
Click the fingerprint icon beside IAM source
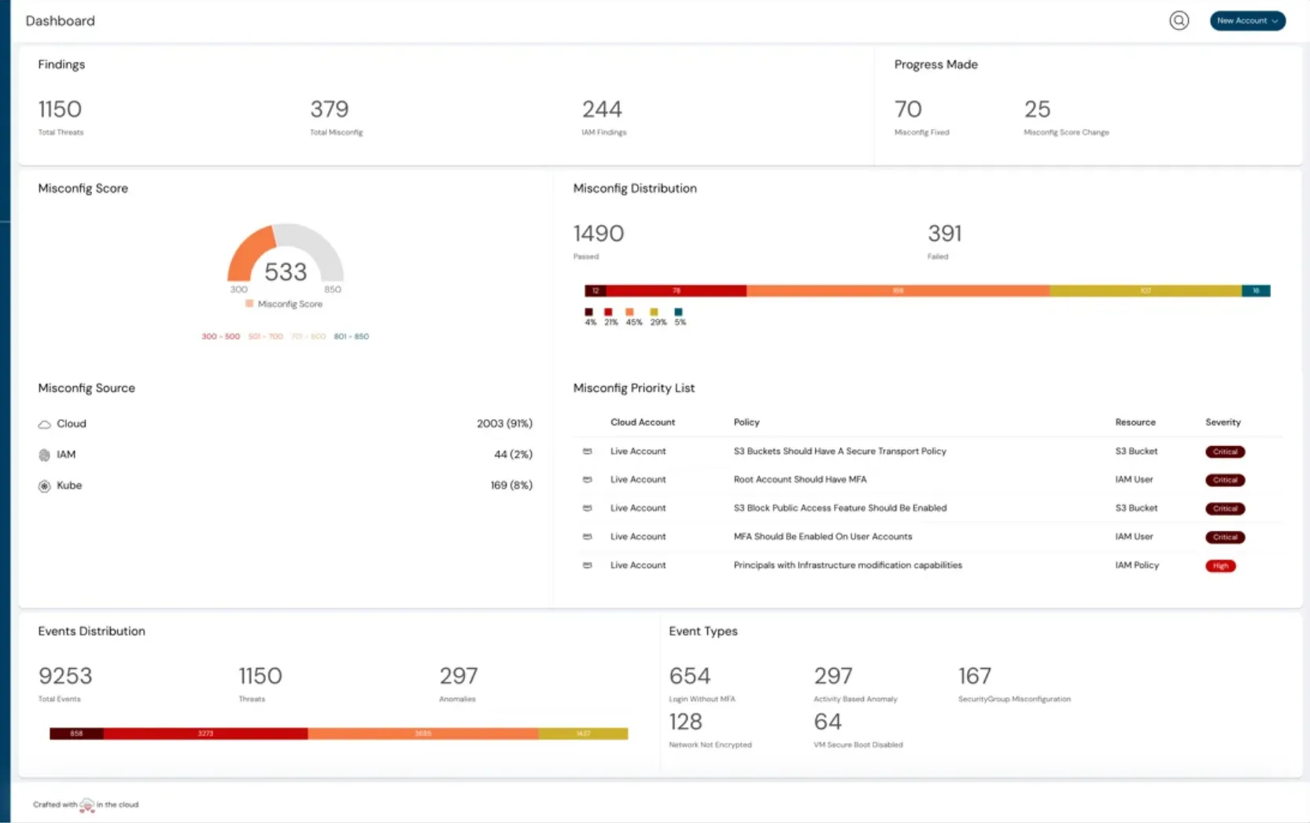[x=44, y=455]
